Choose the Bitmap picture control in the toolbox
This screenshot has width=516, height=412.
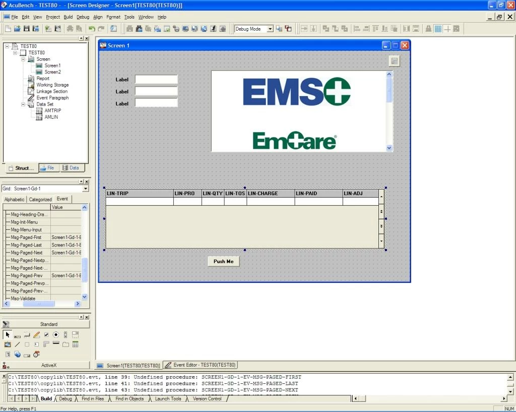tap(7, 344)
